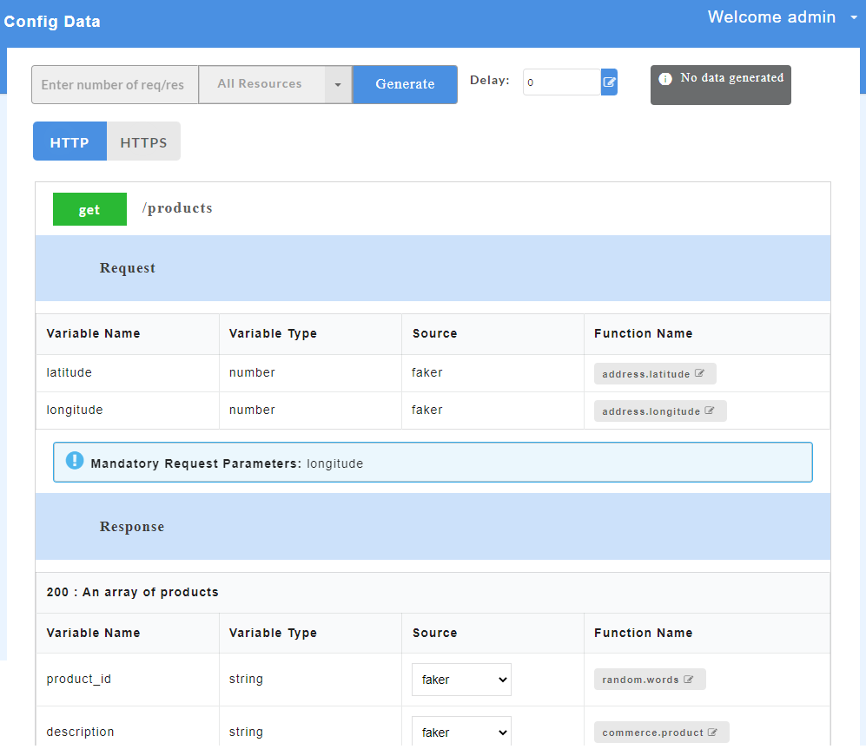The width and height of the screenshot is (866, 749).
Task: Click the number type in the latitude row
Action: point(253,372)
